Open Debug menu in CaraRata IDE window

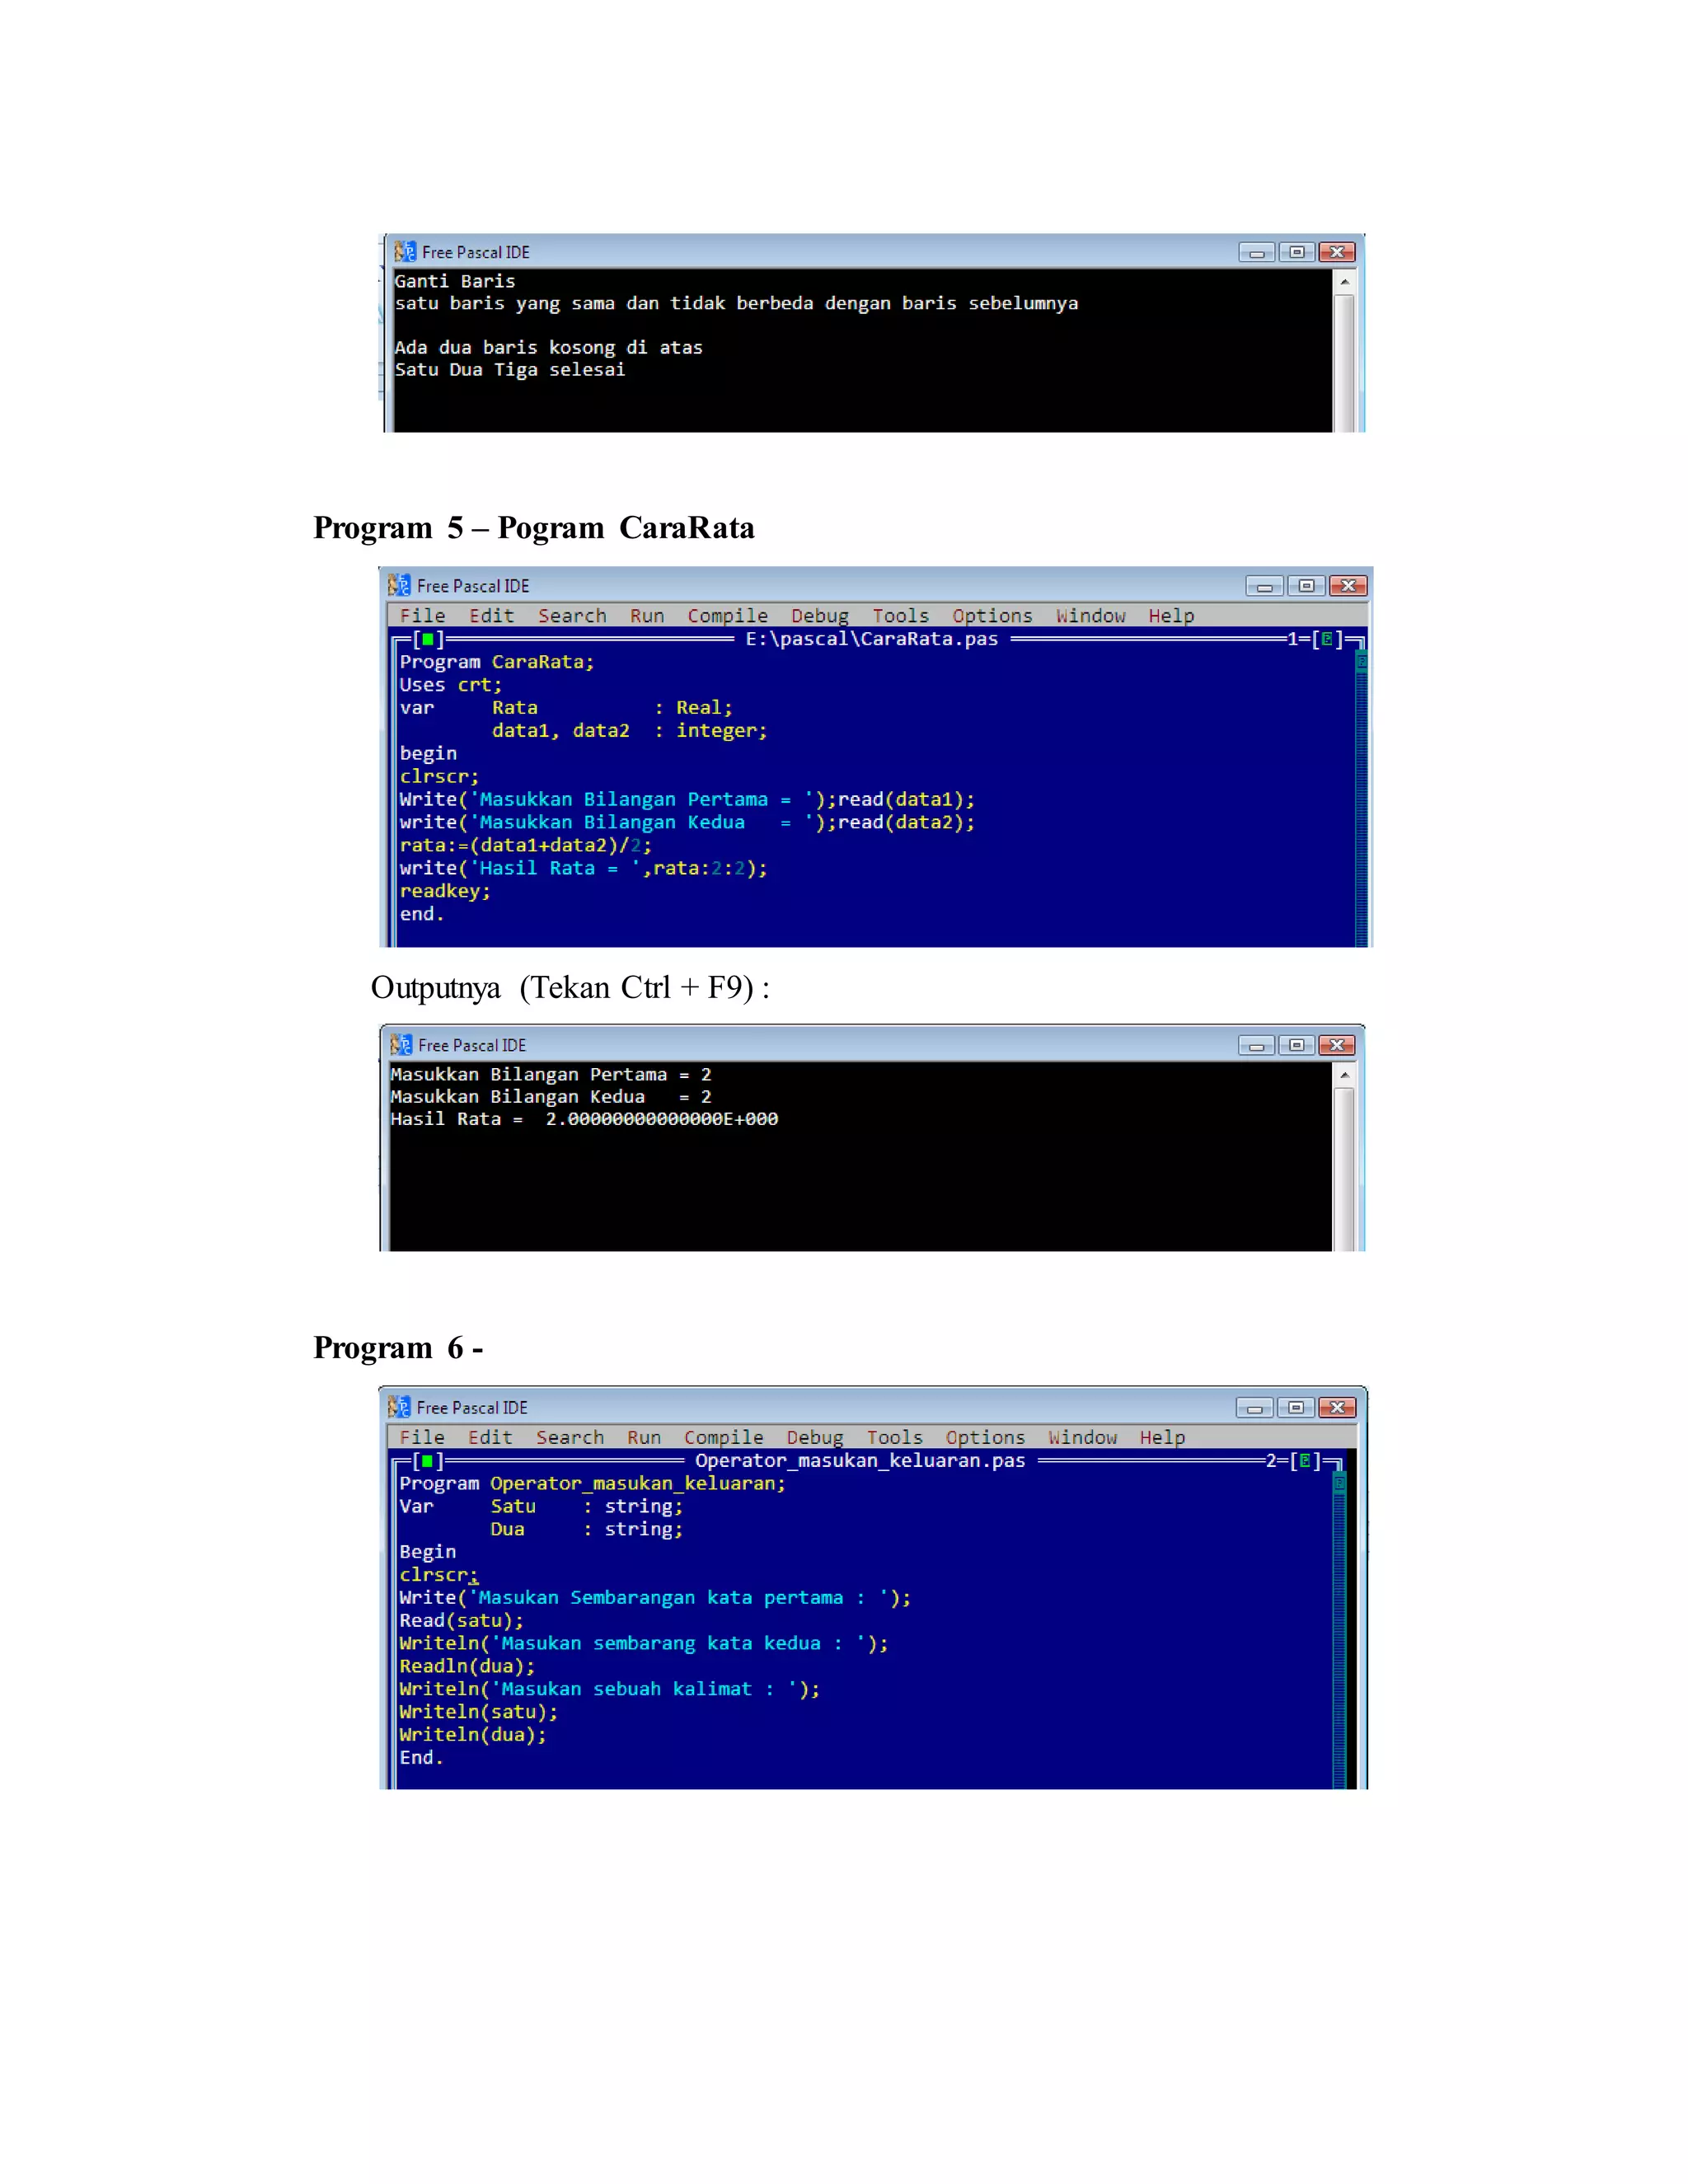819,616
